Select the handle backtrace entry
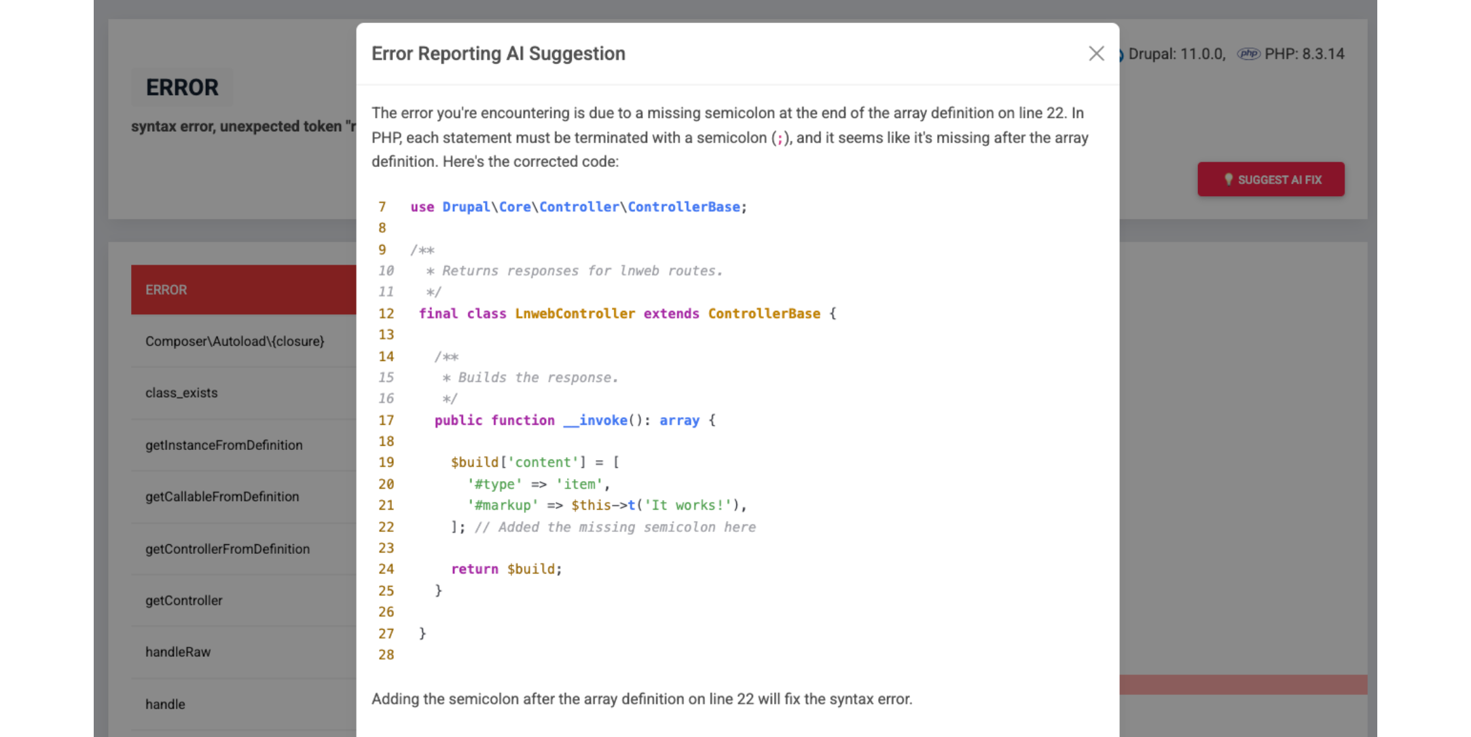This screenshot has width=1471, height=737. coord(165,704)
